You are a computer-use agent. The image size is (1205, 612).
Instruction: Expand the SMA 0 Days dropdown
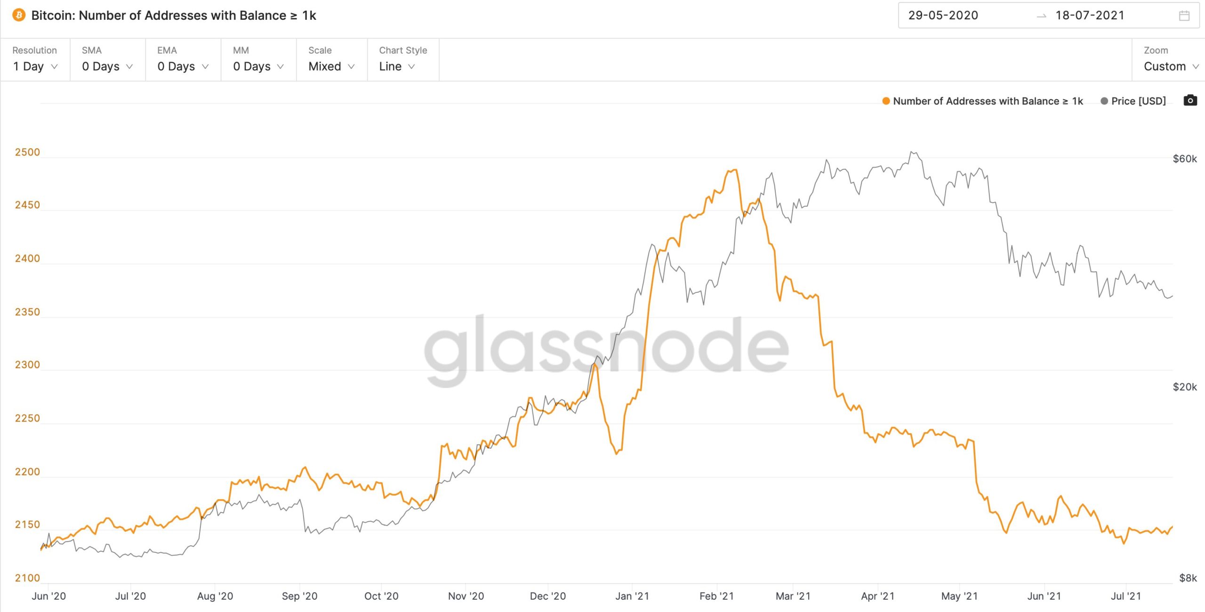coord(107,66)
